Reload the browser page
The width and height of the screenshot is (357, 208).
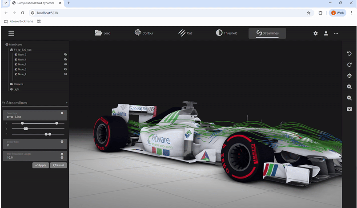23,13
